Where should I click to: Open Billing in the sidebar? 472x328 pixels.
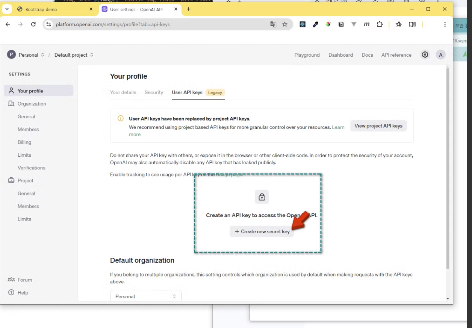[24, 142]
